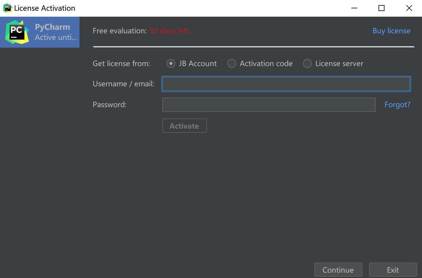422x278 pixels.
Task: Click into the Password field
Action: [269, 105]
